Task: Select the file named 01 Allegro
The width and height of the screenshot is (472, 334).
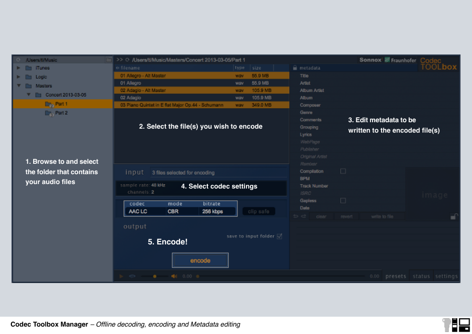Action: pos(202,83)
